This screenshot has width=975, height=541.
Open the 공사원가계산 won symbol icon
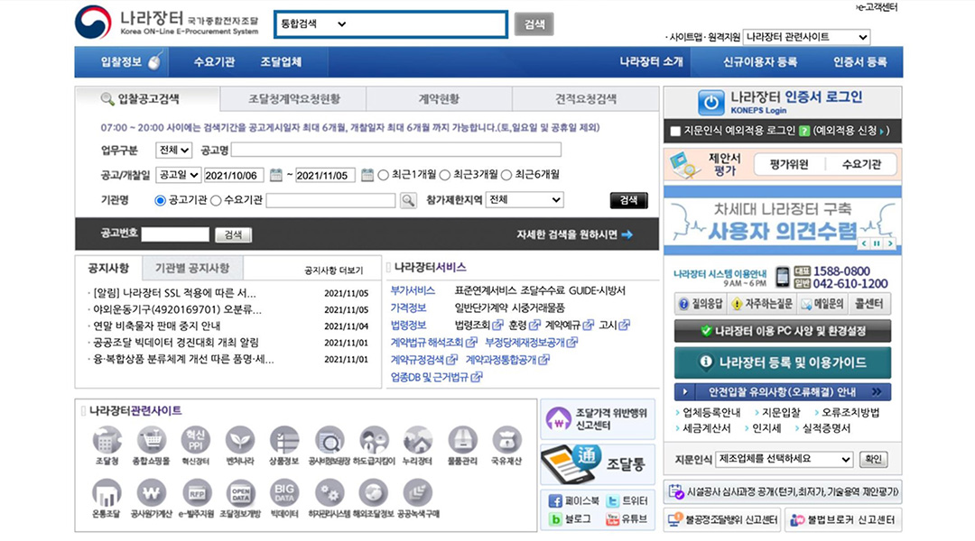[x=151, y=493]
